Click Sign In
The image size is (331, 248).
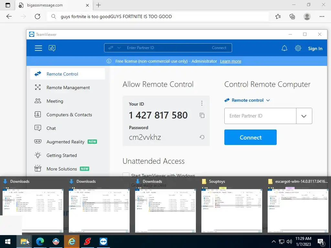(x=315, y=48)
